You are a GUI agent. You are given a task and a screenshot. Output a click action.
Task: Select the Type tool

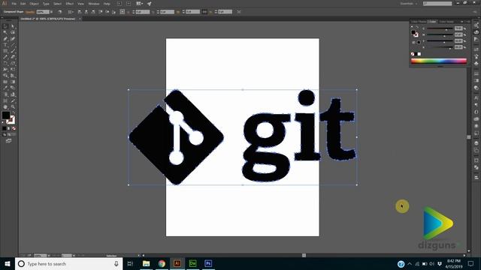[x=5, y=45]
